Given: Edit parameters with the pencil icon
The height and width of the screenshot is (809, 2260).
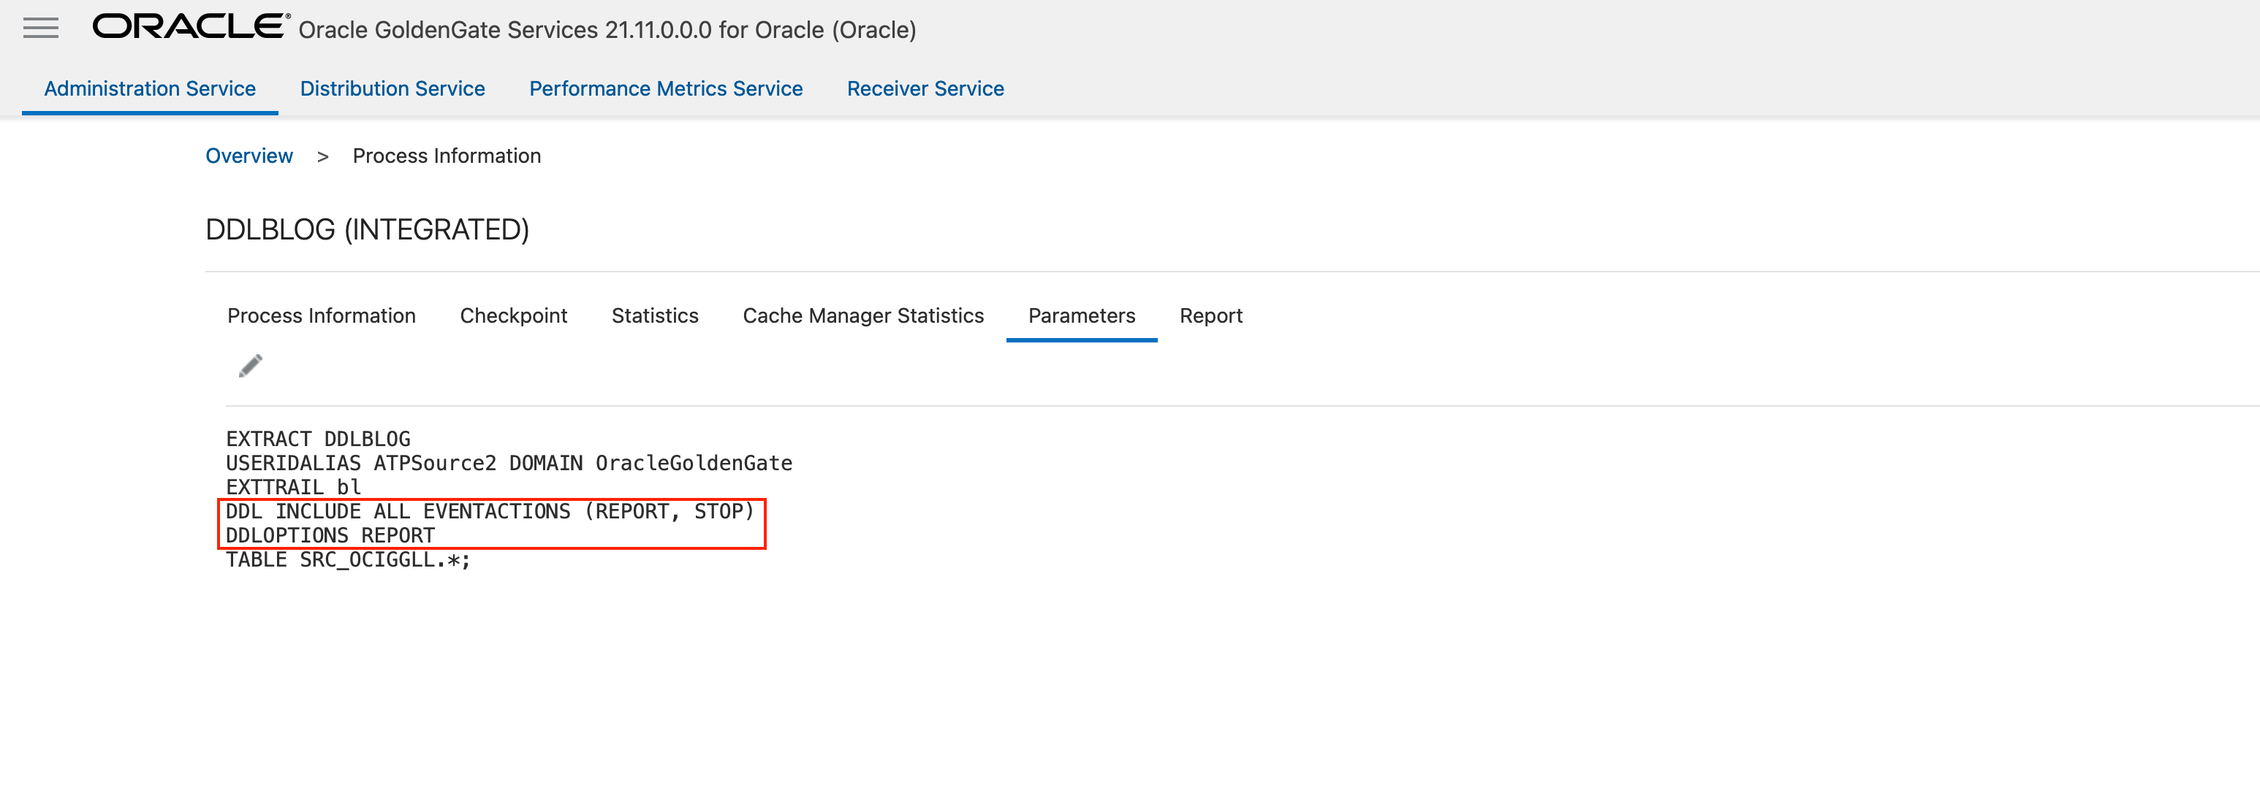Looking at the screenshot, I should pyautogui.click(x=250, y=366).
